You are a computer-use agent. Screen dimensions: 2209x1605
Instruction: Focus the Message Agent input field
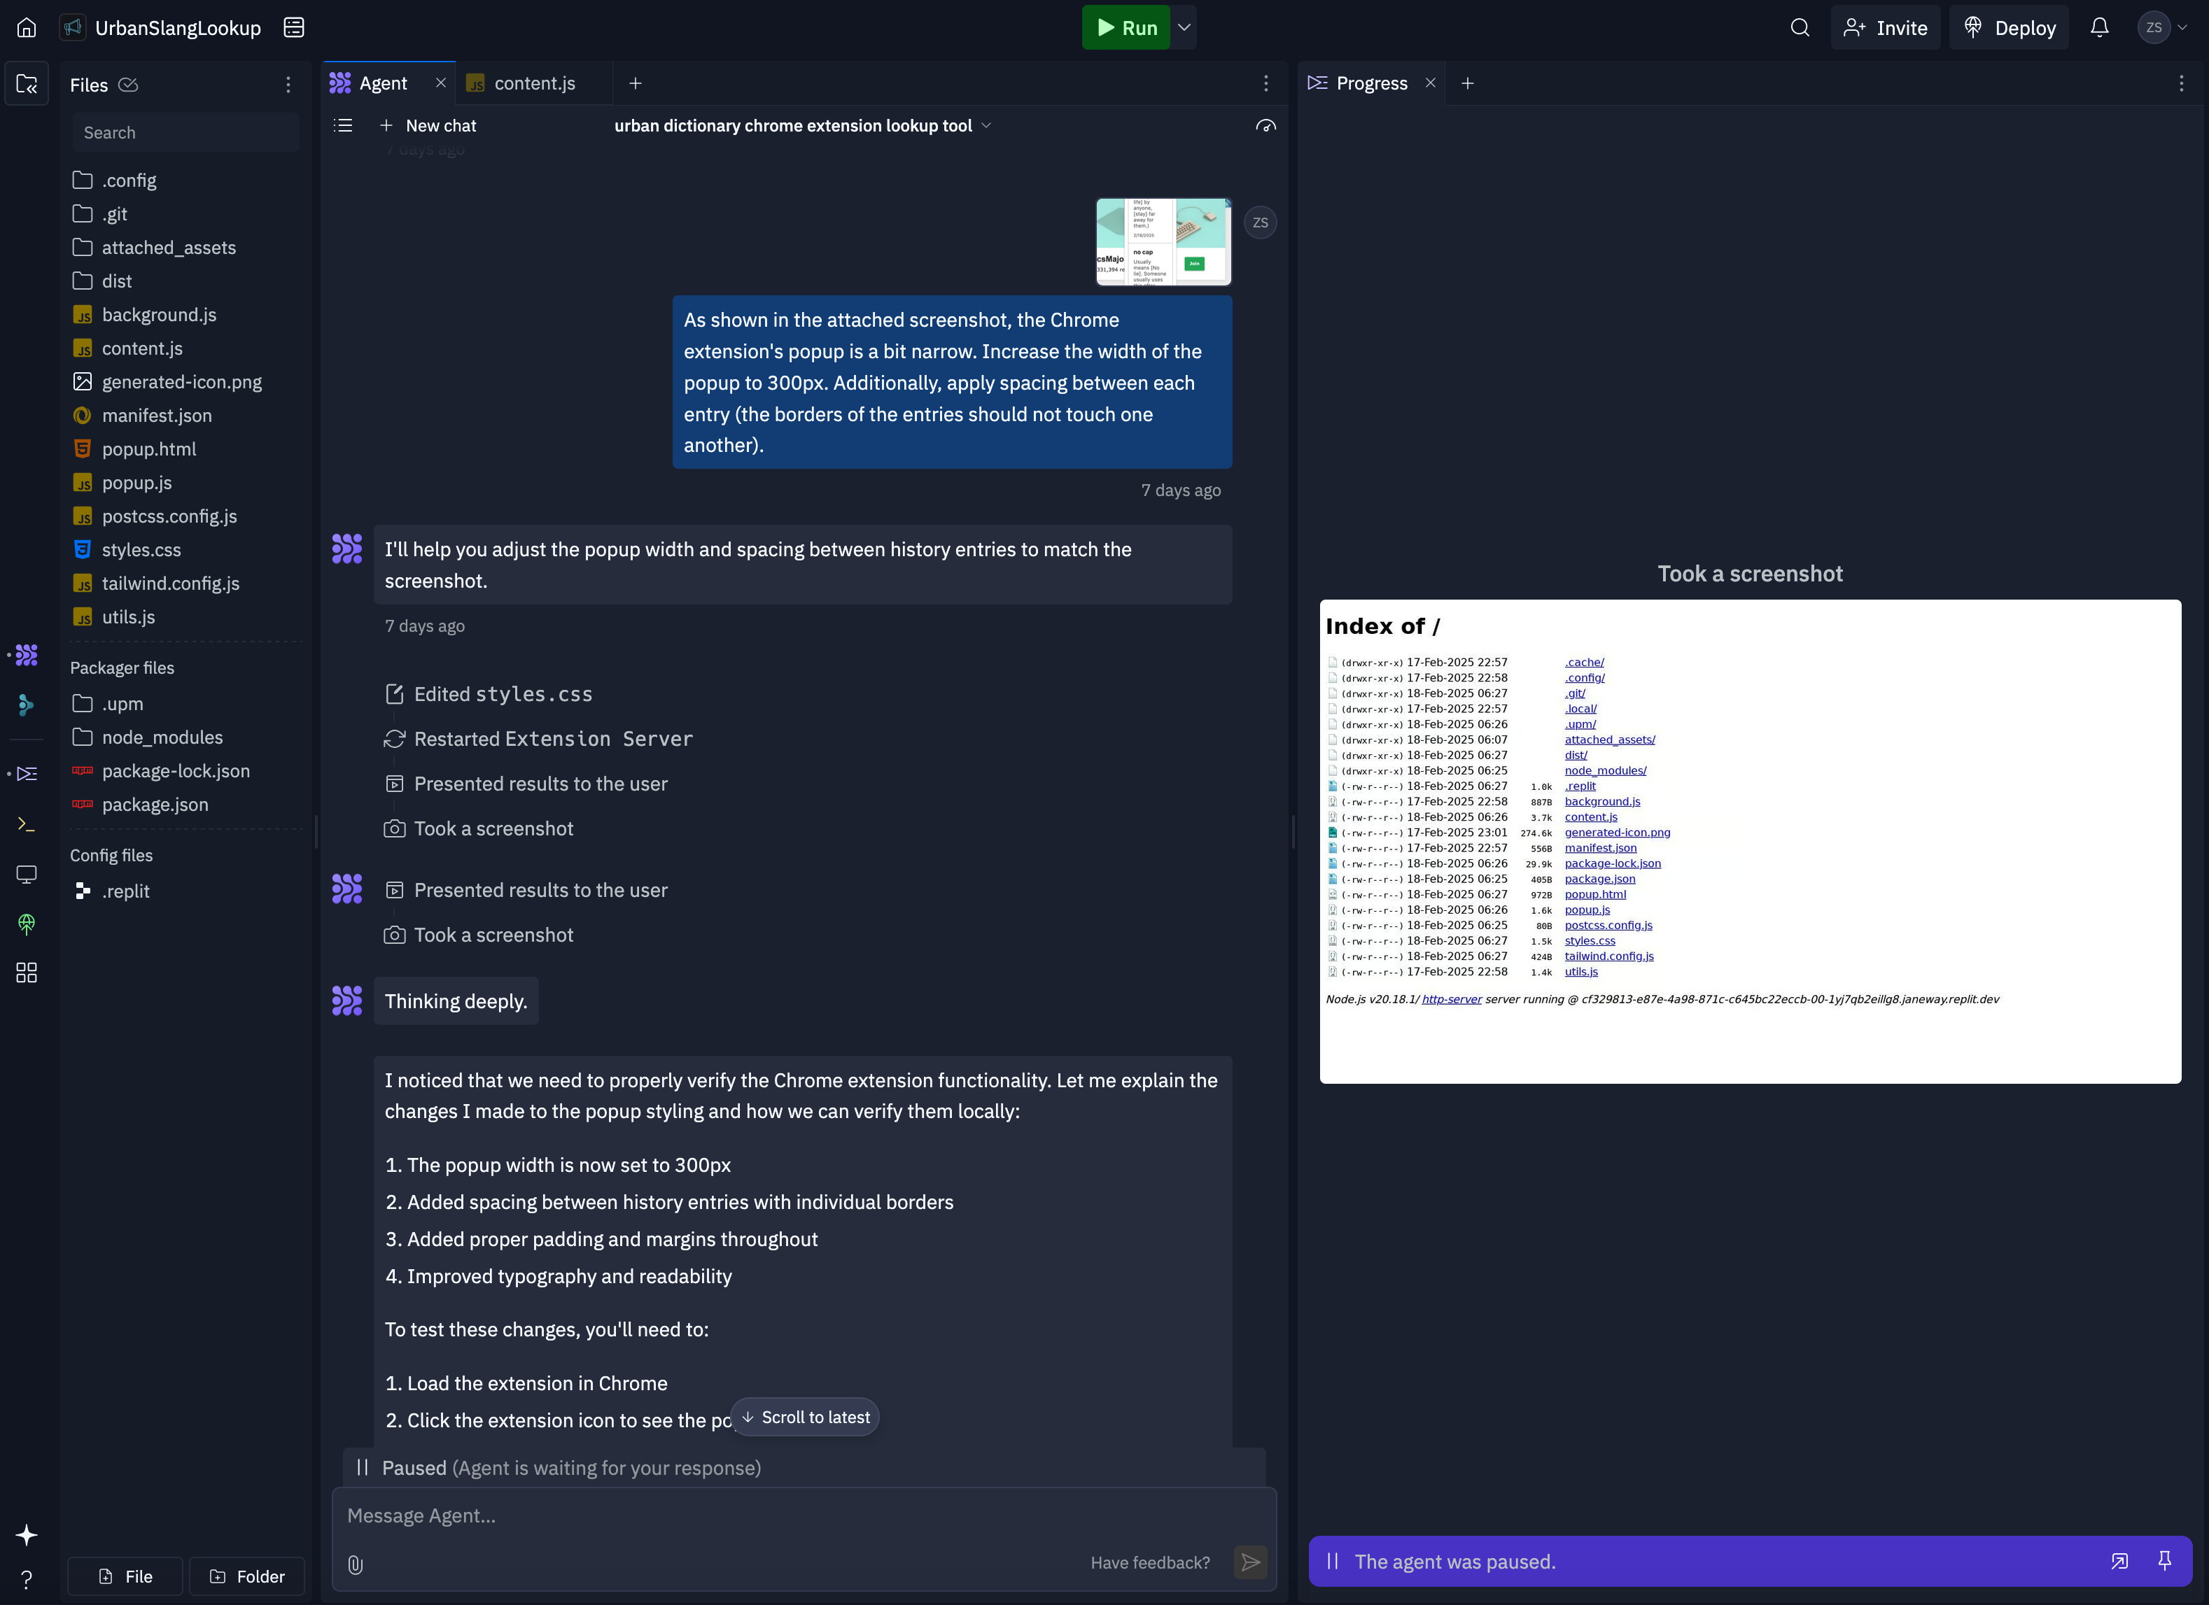[711, 1515]
